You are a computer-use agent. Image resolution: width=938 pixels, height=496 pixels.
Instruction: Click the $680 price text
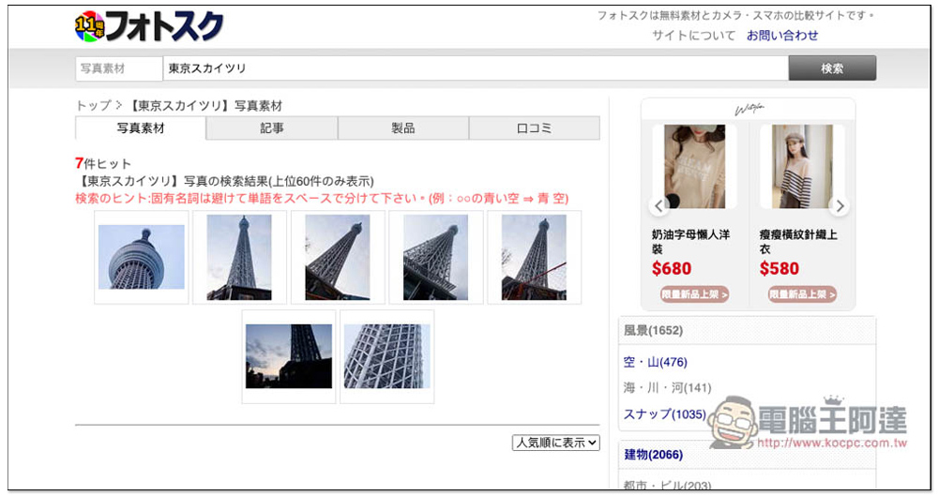[x=672, y=269]
